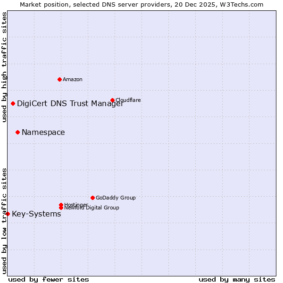This screenshot has height=283, width=283.
Task: Click the GoDaddy Group data point marker
Action: click(x=92, y=198)
